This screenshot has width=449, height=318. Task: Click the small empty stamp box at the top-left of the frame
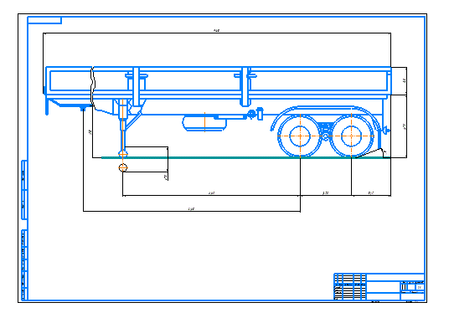(x=44, y=20)
